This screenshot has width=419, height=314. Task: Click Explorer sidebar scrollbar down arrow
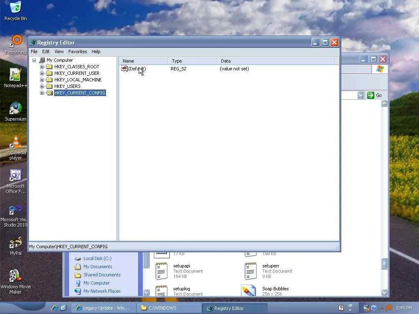pos(146,292)
